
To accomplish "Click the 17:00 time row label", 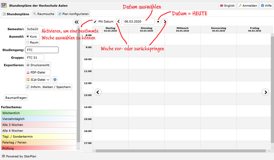I will coord(88,143).
